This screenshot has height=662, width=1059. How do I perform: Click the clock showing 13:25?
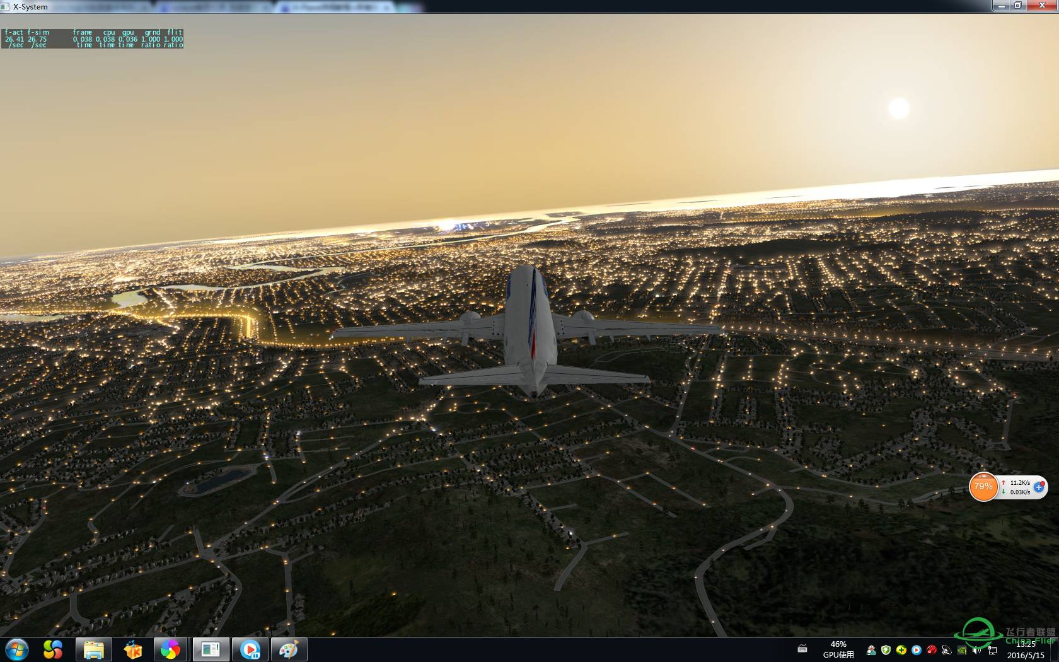[1026, 644]
